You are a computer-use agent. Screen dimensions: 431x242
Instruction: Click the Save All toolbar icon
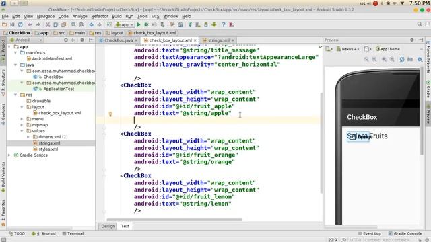pos(12,24)
